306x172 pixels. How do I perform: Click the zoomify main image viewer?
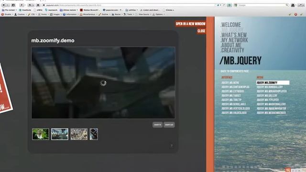(x=103, y=83)
